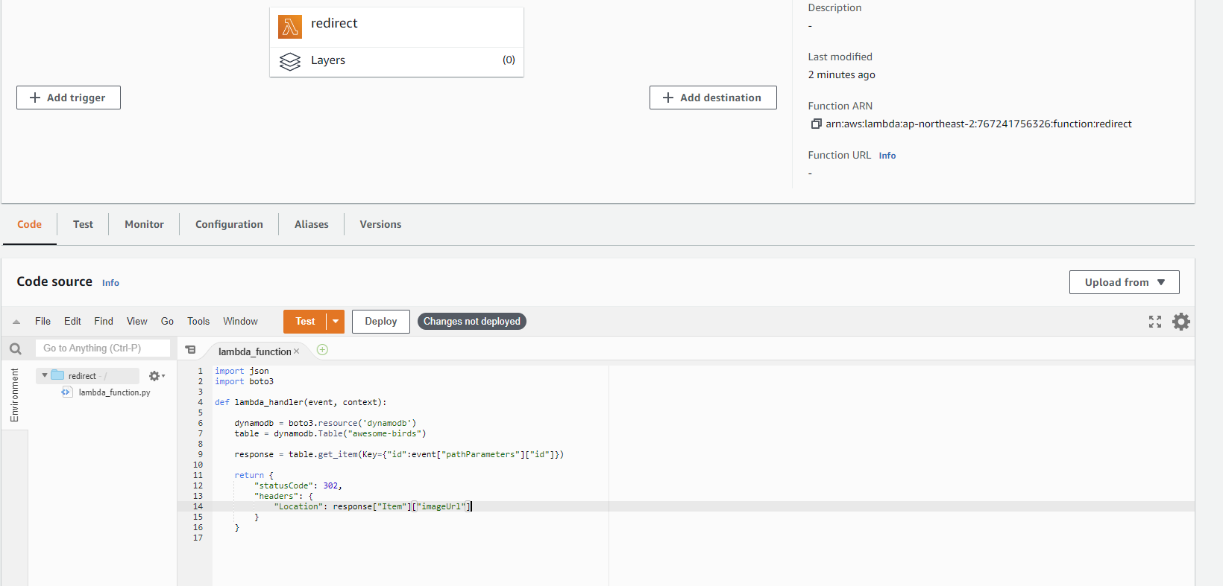The image size is (1223, 586).
Task: Click the dynamodb.Table("awesome-birds") line
Action: coord(330,433)
